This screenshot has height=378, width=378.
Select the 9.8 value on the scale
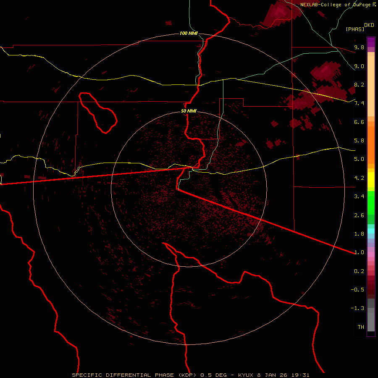[x=359, y=47]
